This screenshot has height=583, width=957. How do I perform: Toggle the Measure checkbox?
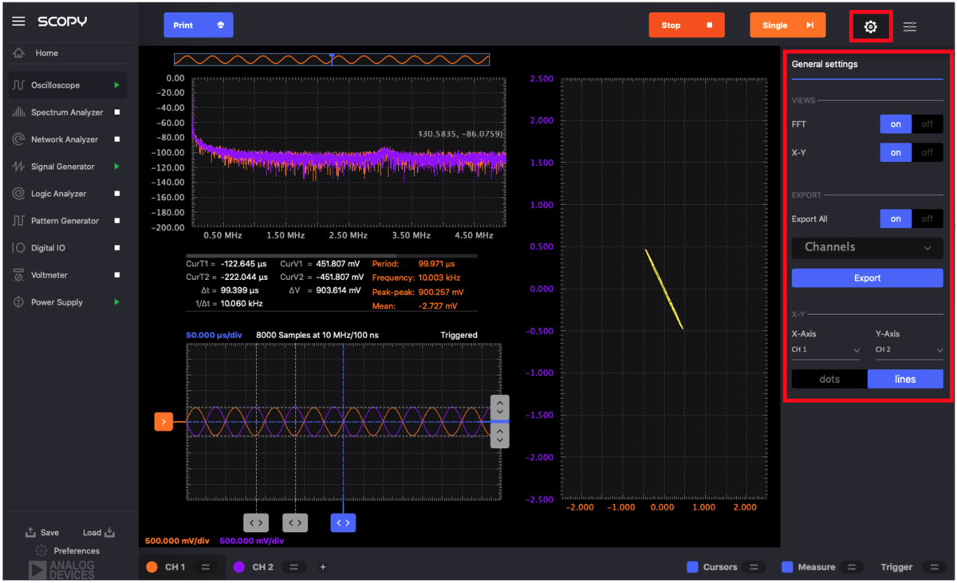[787, 567]
